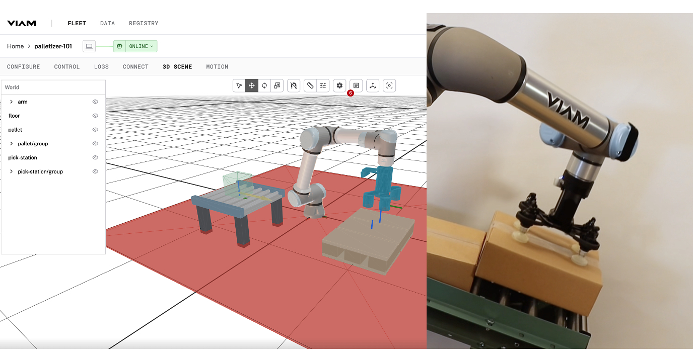Select the 3D SCENE tab

177,67
